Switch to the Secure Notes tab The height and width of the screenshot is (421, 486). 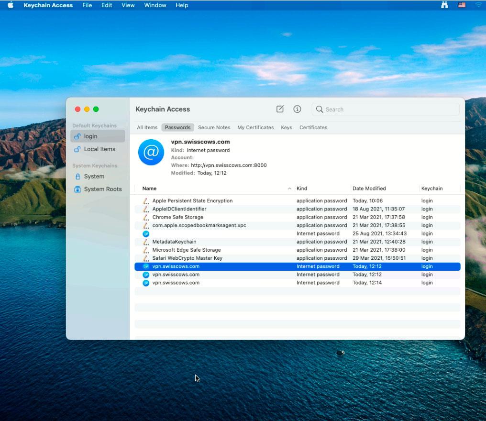click(214, 127)
